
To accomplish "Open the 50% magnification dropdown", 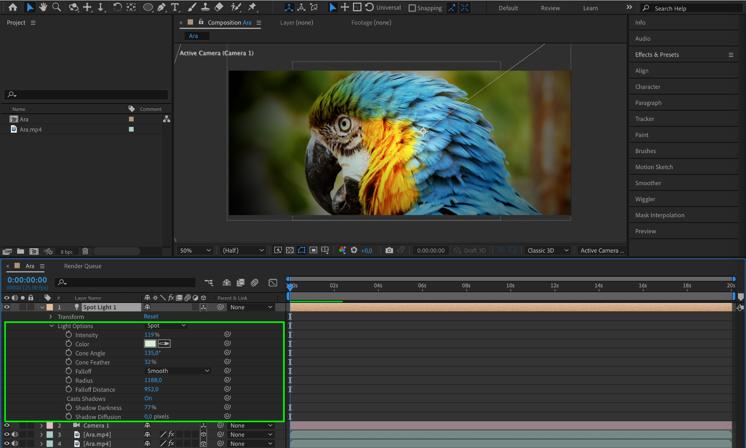I will coord(195,250).
